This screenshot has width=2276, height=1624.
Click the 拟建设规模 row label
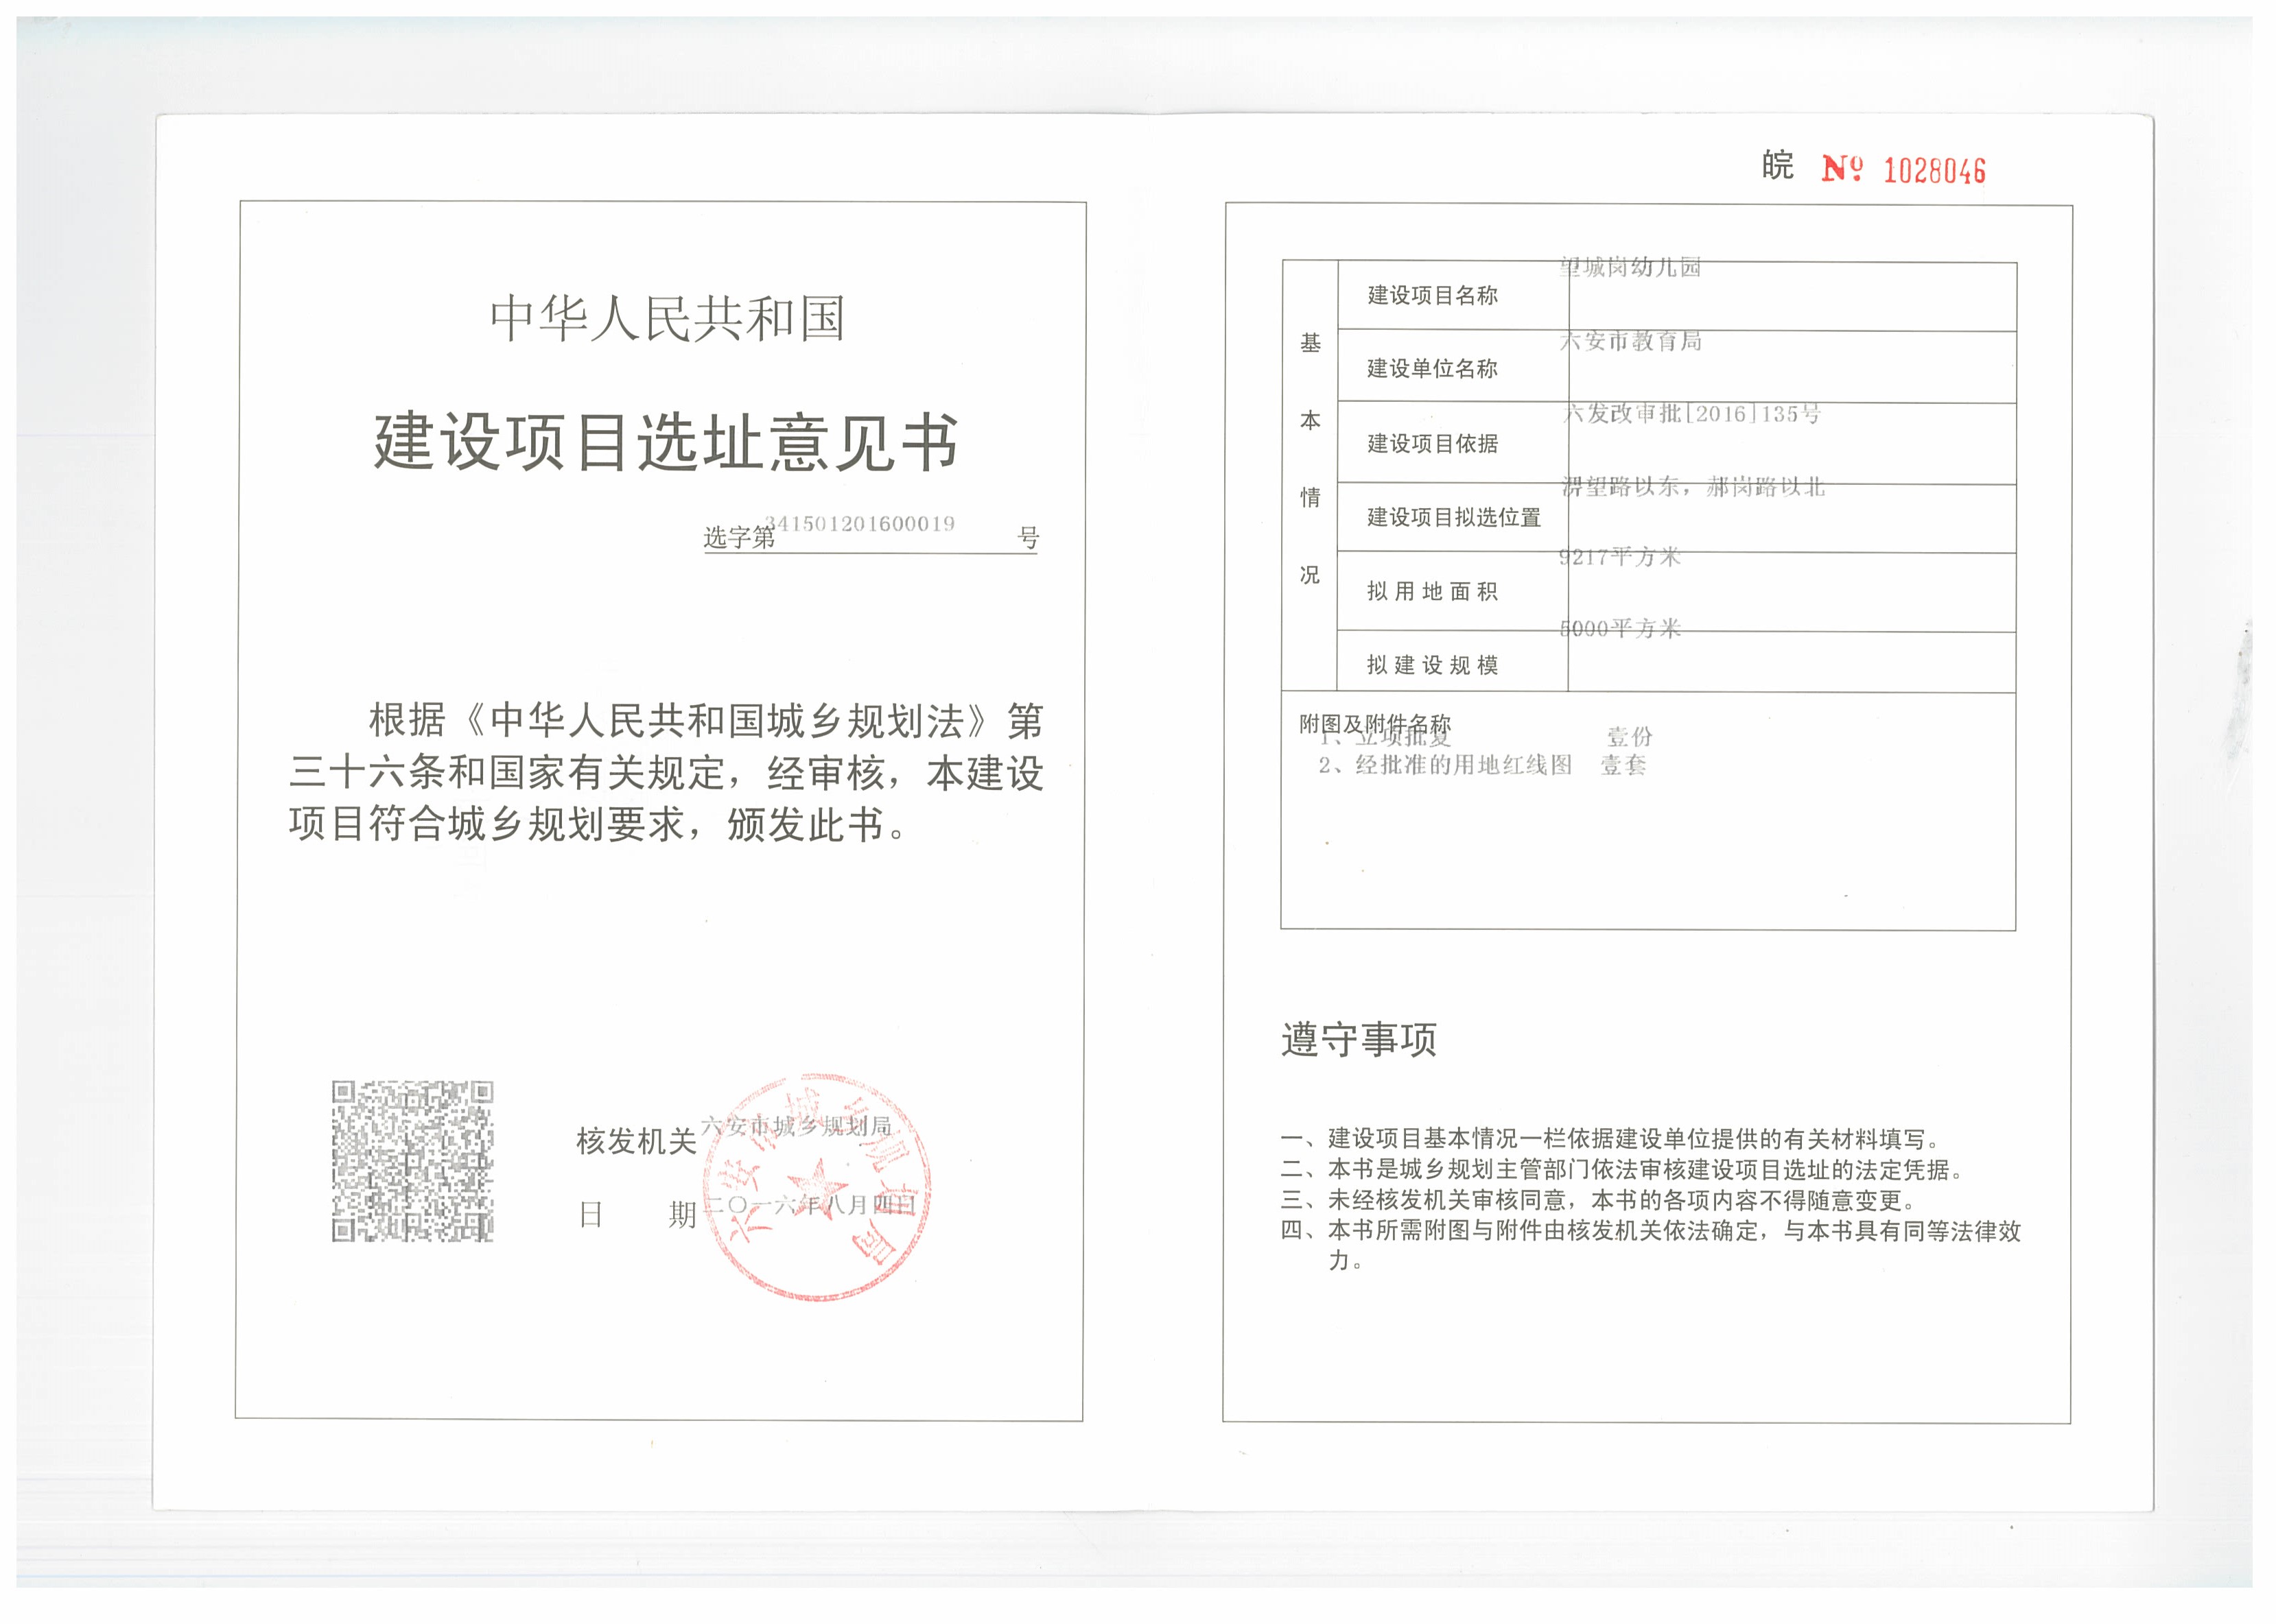pos(1431,665)
